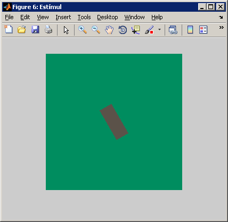Image resolution: width=228 pixels, height=222 pixels.
Task: Insert a colorbar using the toolbar icon
Action: (x=190, y=30)
